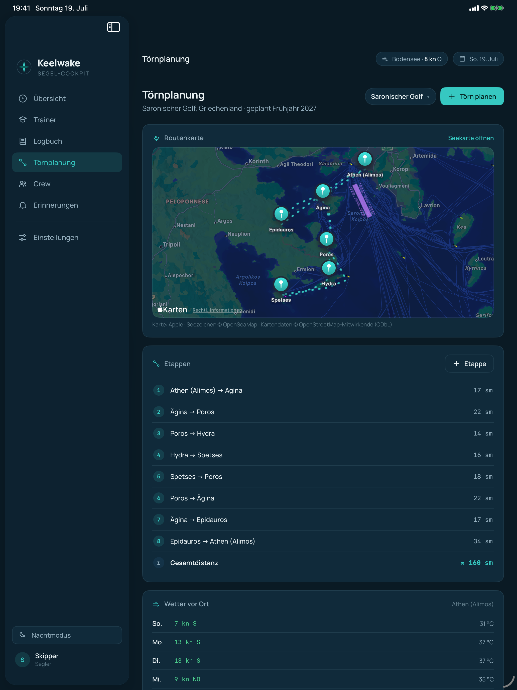Open Rechtl. Informationen map link

[217, 310]
